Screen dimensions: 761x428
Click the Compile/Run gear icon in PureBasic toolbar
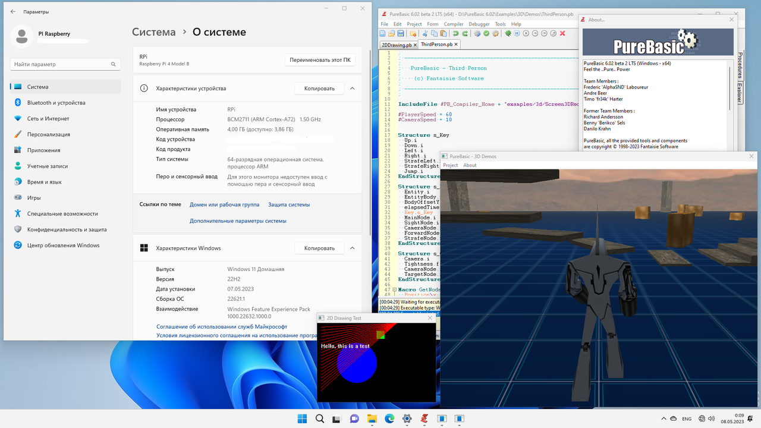tap(477, 33)
